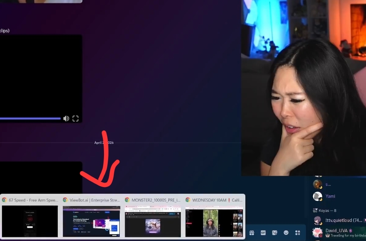Click the Koyas — 8 role header
This screenshot has height=241, width=366.
point(325,210)
